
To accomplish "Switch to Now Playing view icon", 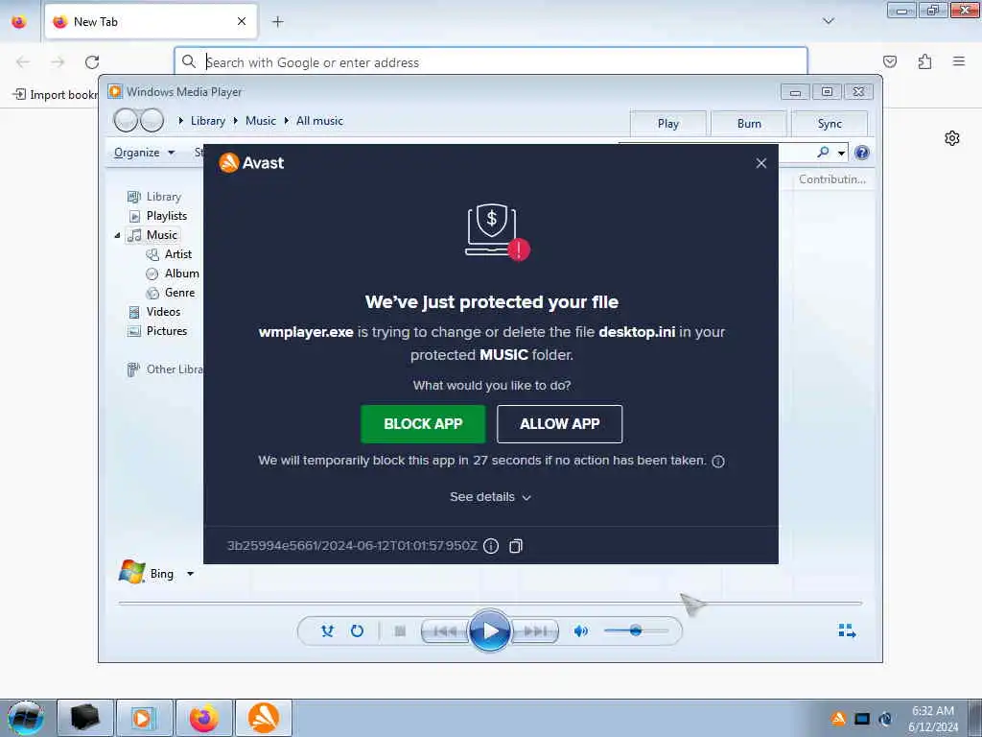I will (847, 630).
